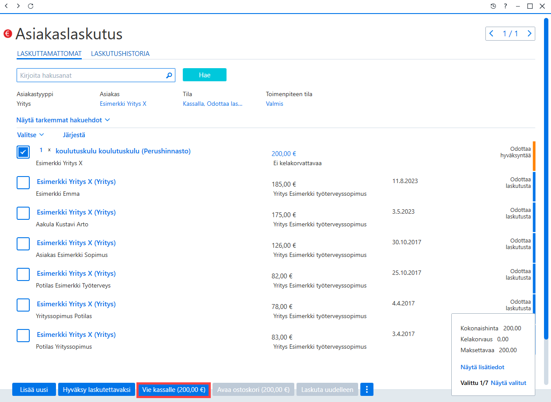Go to previous page with pager arrow
This screenshot has width=551, height=402.
[x=491, y=34]
